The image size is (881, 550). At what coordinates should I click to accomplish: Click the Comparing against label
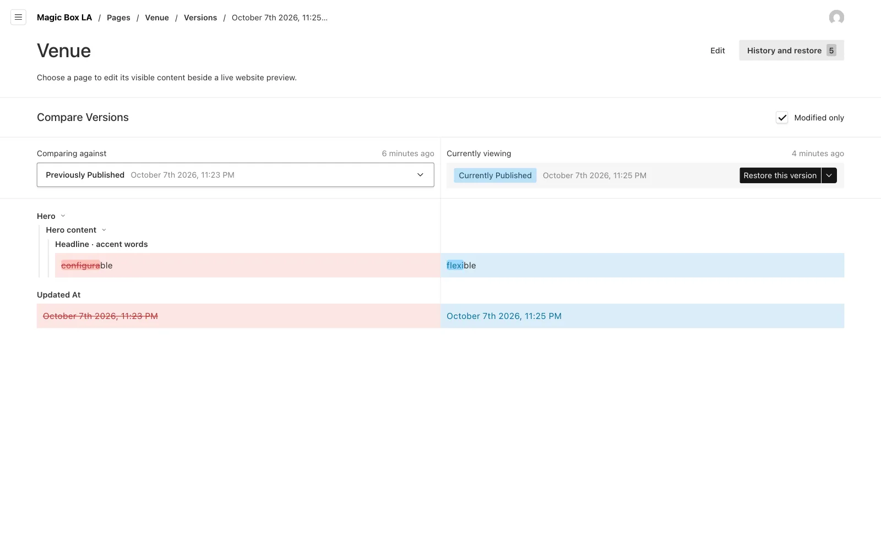coord(72,153)
